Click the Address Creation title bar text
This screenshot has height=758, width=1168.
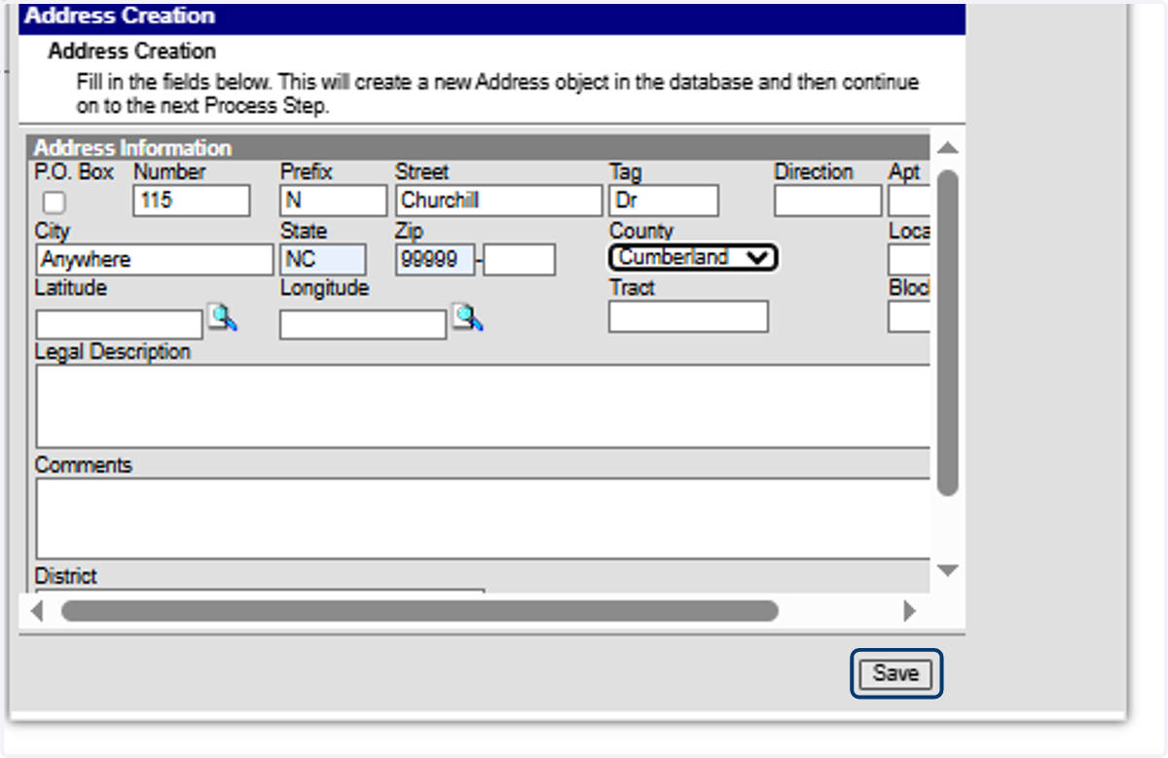pyautogui.click(x=120, y=17)
